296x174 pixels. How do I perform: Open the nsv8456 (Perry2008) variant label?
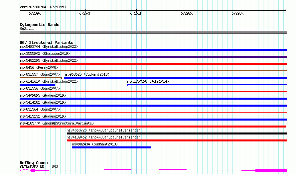pos(39,67)
